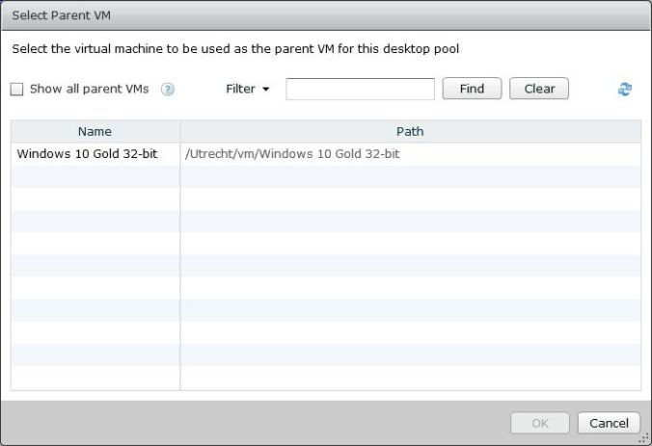This screenshot has height=446, width=652.
Task: Refresh the parent VM list
Action: tap(624, 90)
